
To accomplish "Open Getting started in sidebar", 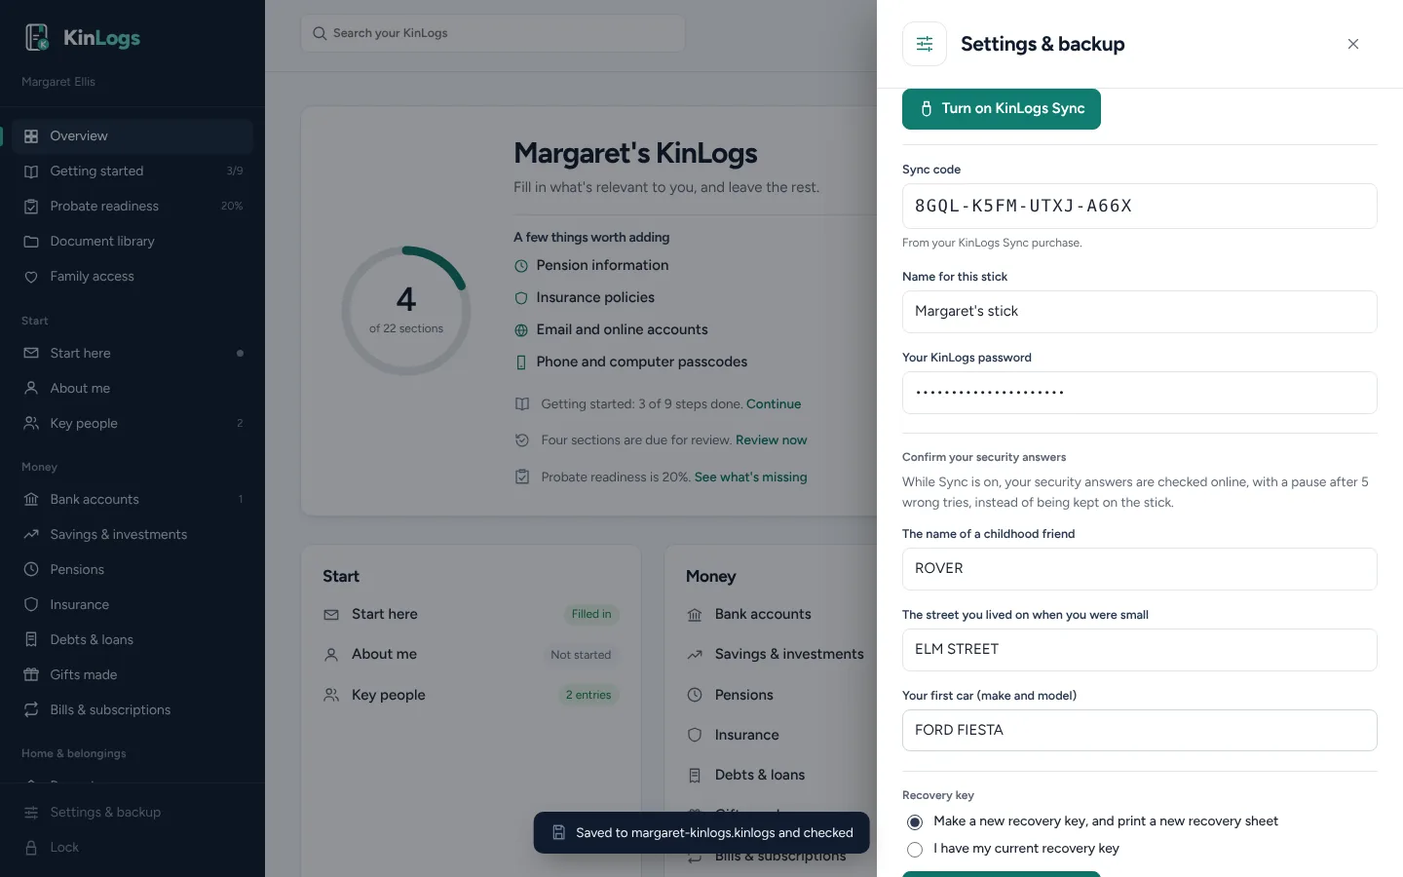I will pyautogui.click(x=133, y=172).
